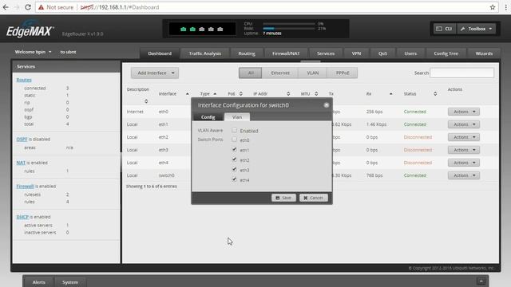Click the browser back arrow

tap(6, 7)
